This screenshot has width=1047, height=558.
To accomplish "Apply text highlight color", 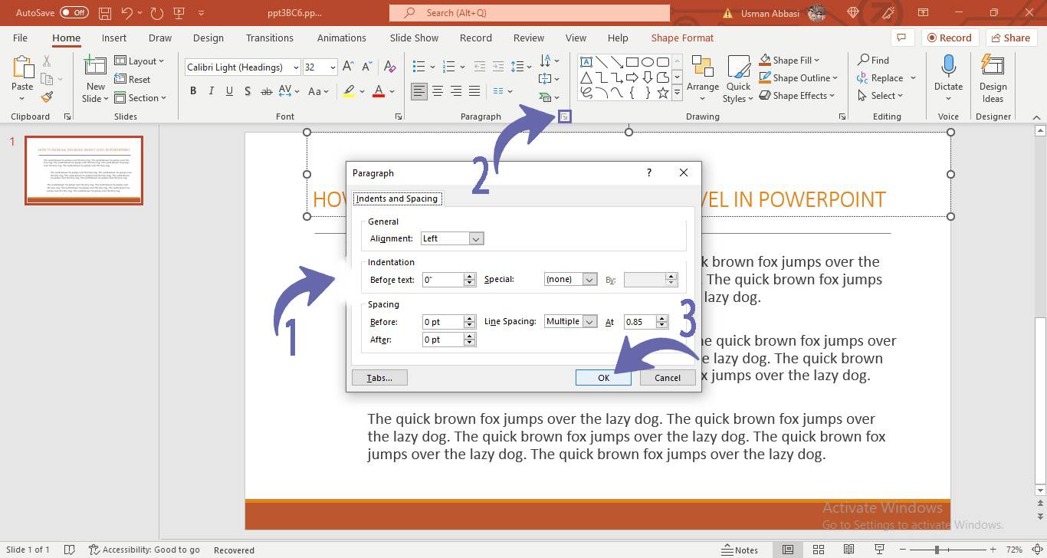I will point(350,91).
